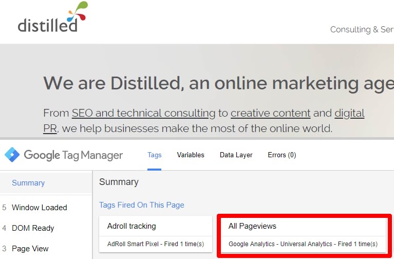Follow the 'creative content' link
The image size is (394, 259).
click(271, 113)
